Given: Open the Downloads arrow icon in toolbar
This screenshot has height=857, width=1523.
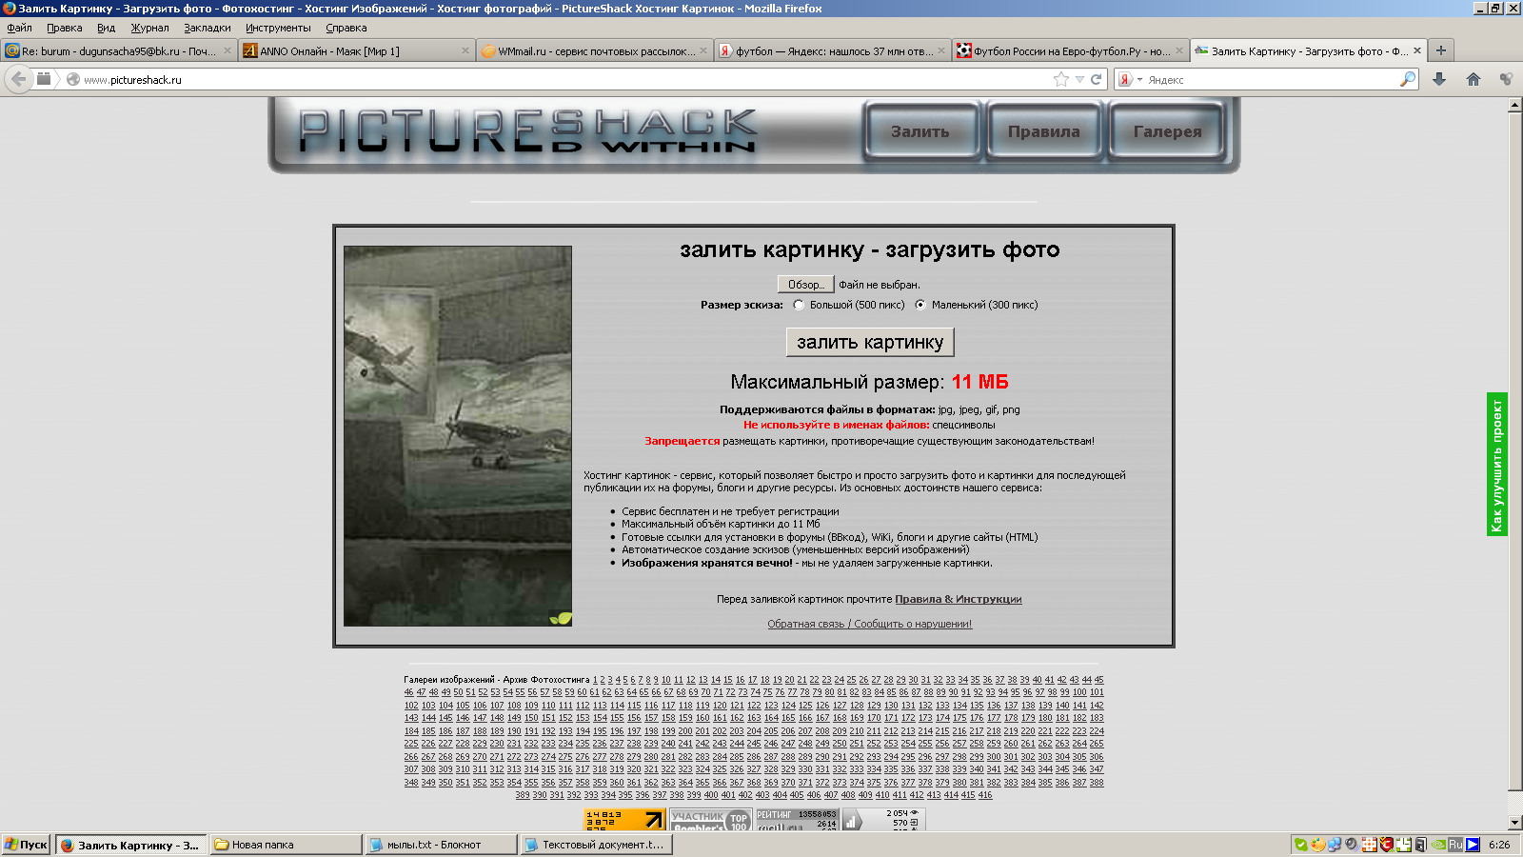Looking at the screenshot, I should pyautogui.click(x=1439, y=79).
